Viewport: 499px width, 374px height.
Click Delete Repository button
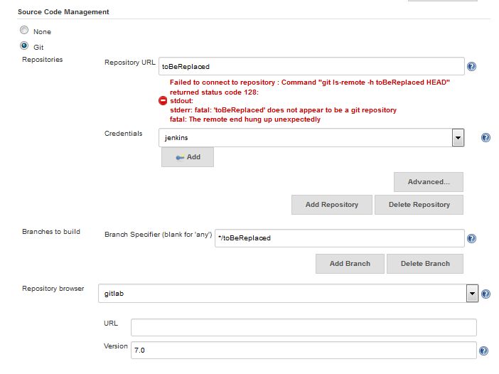(419, 205)
